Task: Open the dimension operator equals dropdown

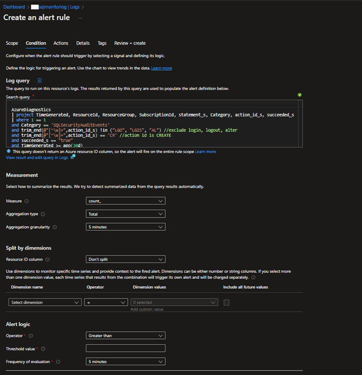Action: point(106,302)
